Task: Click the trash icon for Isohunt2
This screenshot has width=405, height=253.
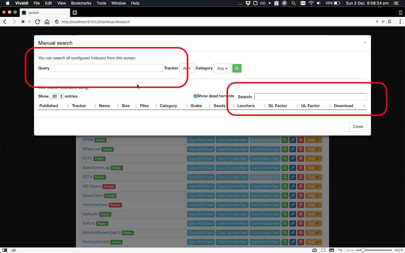Action: pos(300,214)
